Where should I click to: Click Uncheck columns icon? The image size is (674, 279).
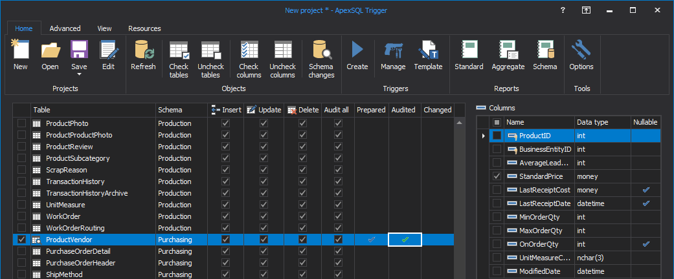(282, 50)
